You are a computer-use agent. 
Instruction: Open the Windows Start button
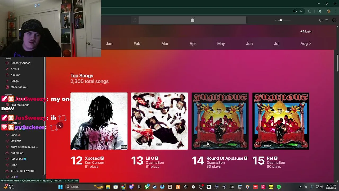click(x=60, y=187)
